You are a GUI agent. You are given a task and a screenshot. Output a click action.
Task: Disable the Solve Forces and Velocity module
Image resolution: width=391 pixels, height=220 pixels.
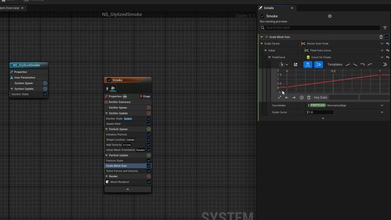[148, 171]
